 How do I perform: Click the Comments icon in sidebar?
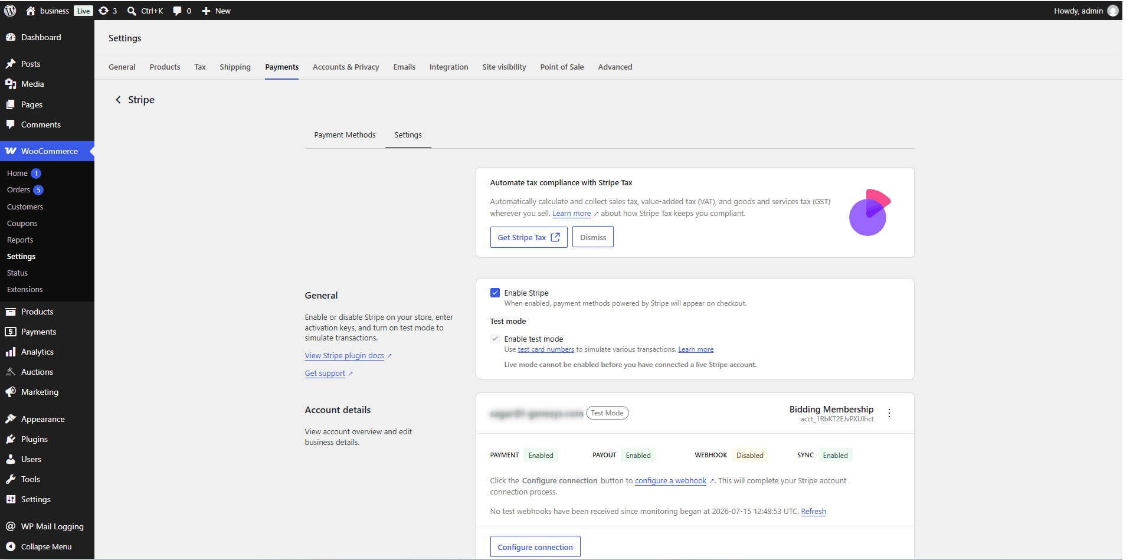point(11,125)
